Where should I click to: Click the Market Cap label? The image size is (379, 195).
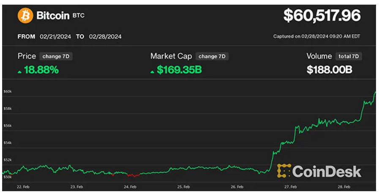pyautogui.click(x=171, y=56)
